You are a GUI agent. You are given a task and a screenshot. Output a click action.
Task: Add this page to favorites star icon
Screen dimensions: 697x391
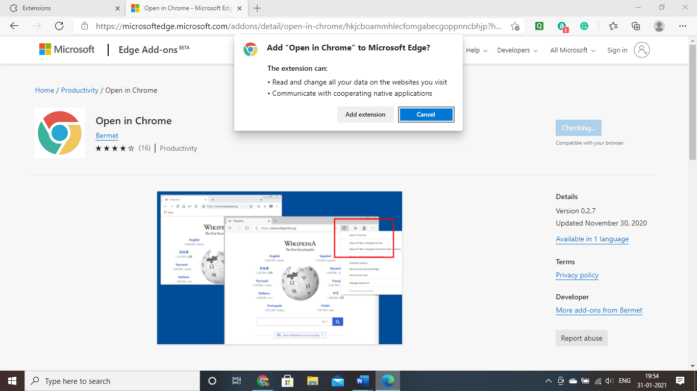pos(515,26)
